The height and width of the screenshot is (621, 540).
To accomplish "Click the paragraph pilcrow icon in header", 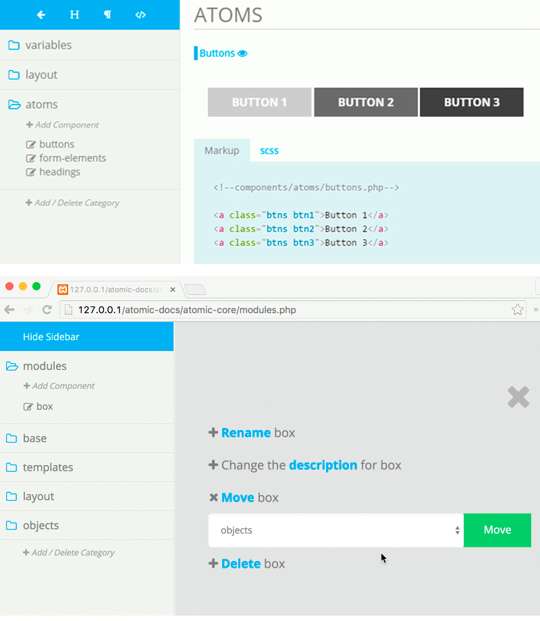I will pos(107,15).
